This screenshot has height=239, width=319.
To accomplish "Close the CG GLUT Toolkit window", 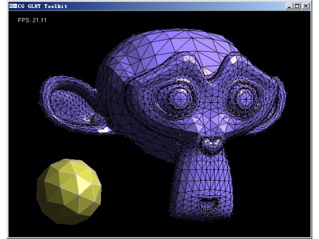I will [306, 6].
